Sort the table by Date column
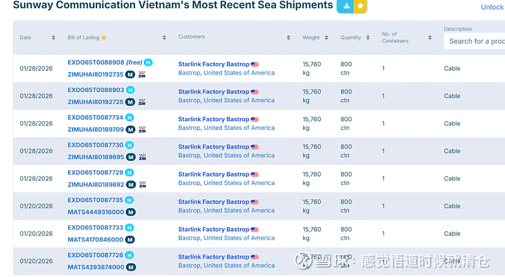The width and height of the screenshot is (505, 277). pyautogui.click(x=53, y=38)
